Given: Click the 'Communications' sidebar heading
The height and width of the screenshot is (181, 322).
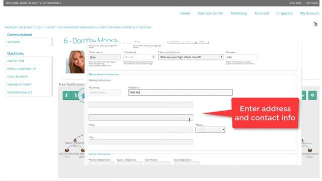Looking at the screenshot, I should point(20,35).
